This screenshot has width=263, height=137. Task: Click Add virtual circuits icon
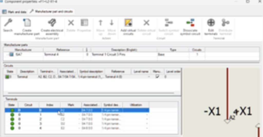point(128,23)
